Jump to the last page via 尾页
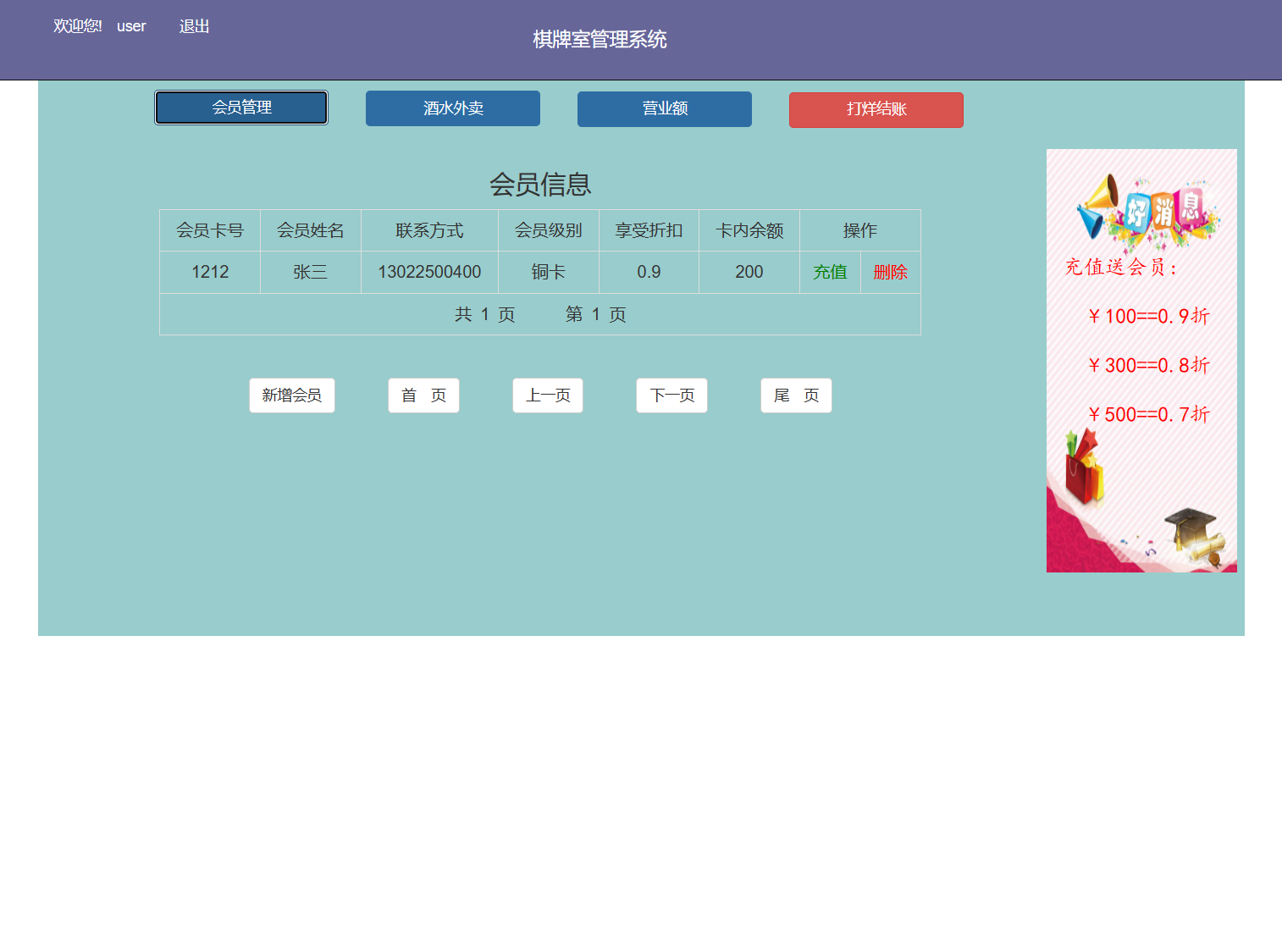 [795, 395]
